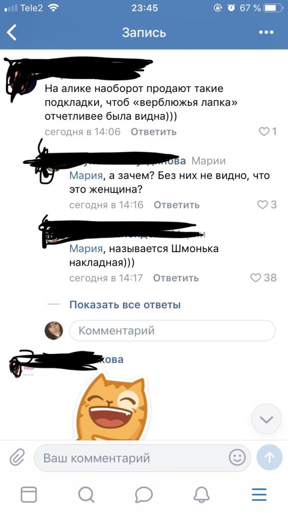
Task: Open the notifications bell tab
Action: (201, 494)
